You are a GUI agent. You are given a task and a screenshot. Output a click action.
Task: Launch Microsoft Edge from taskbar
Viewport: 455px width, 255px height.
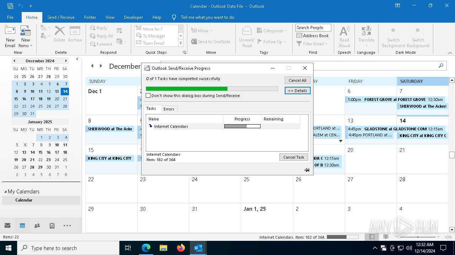tap(146, 248)
